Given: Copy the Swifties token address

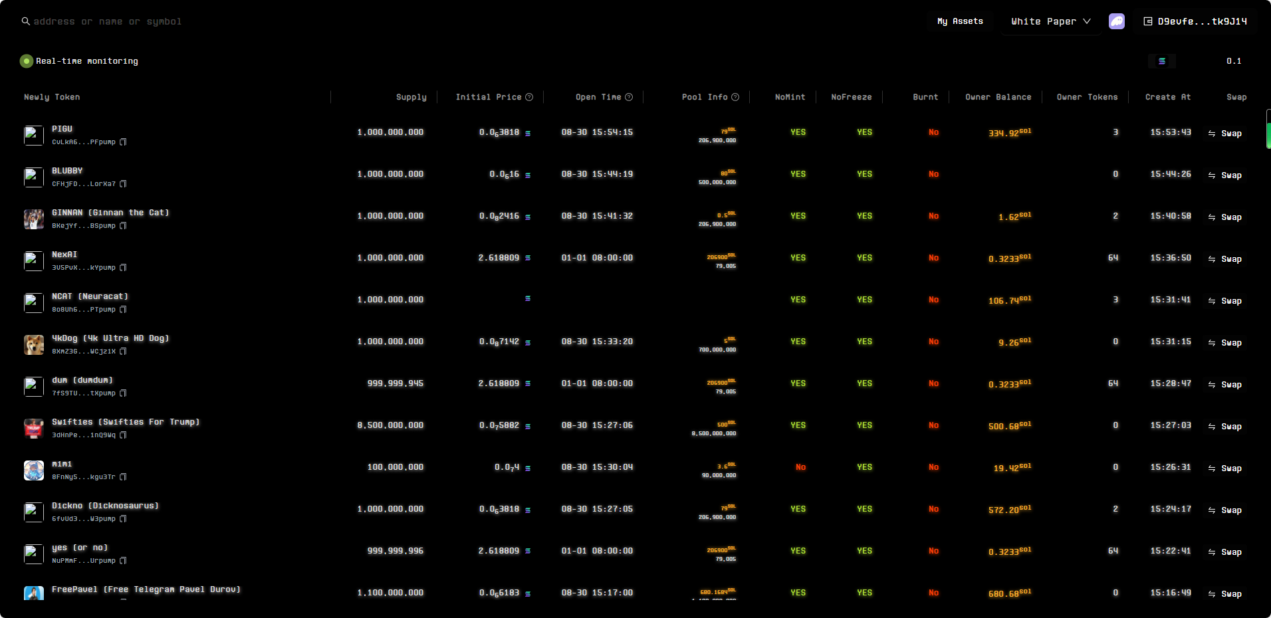Looking at the screenshot, I should [123, 435].
